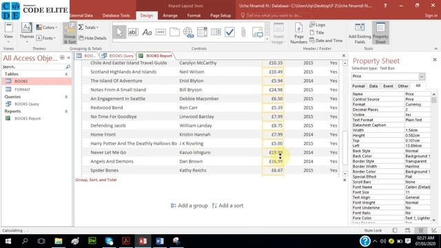Switch to the Arrange ribbon tab
The width and height of the screenshot is (441, 248).
click(170, 15)
